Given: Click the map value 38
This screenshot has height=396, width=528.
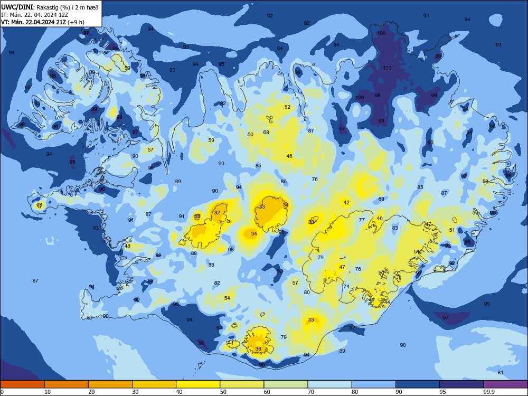Looking at the screenshot, I should 311,222.
